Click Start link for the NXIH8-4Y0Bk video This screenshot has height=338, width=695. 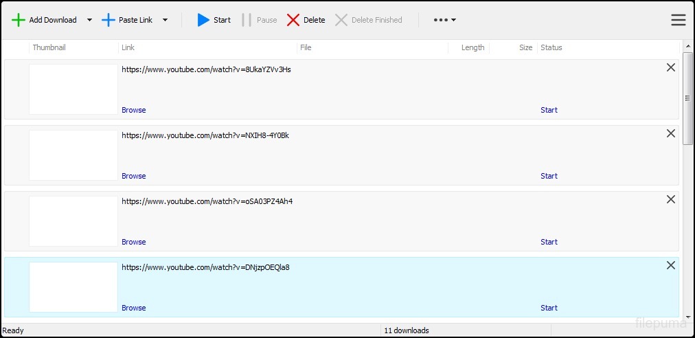pos(549,176)
